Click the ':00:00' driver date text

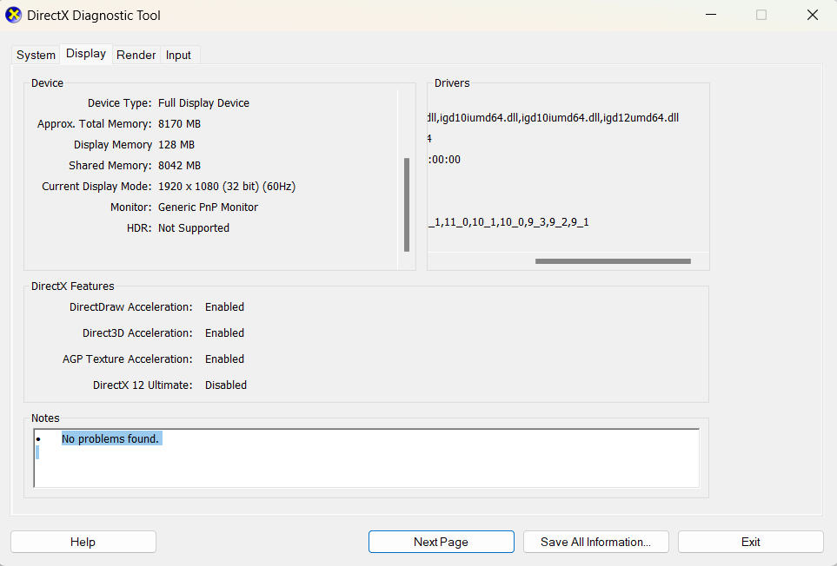(x=444, y=160)
